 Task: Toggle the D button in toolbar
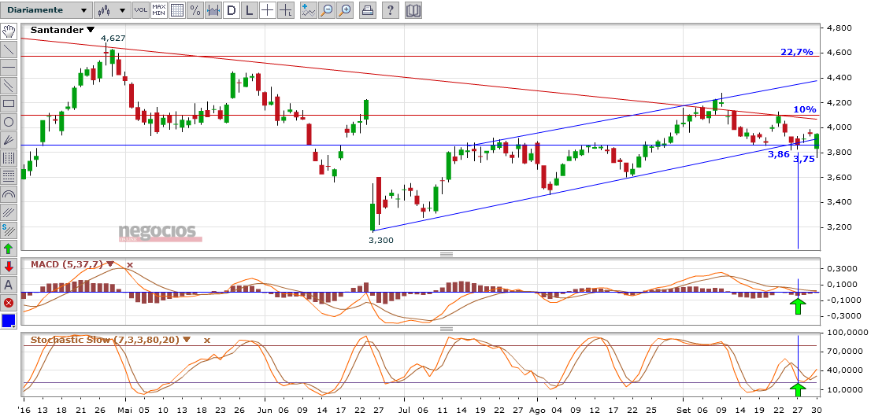point(232,10)
